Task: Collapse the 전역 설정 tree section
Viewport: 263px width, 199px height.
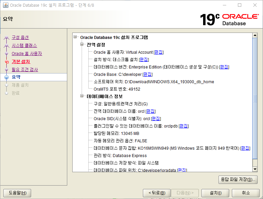Action: tap(82, 44)
